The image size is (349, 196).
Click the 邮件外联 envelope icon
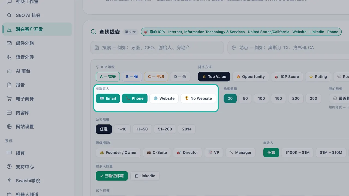point(9,43)
